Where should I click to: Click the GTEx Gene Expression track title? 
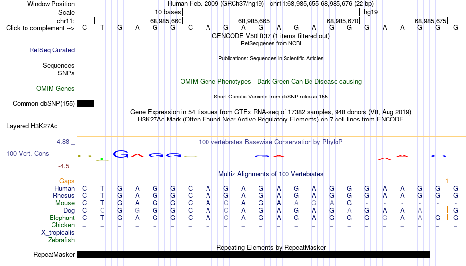pos(271,112)
